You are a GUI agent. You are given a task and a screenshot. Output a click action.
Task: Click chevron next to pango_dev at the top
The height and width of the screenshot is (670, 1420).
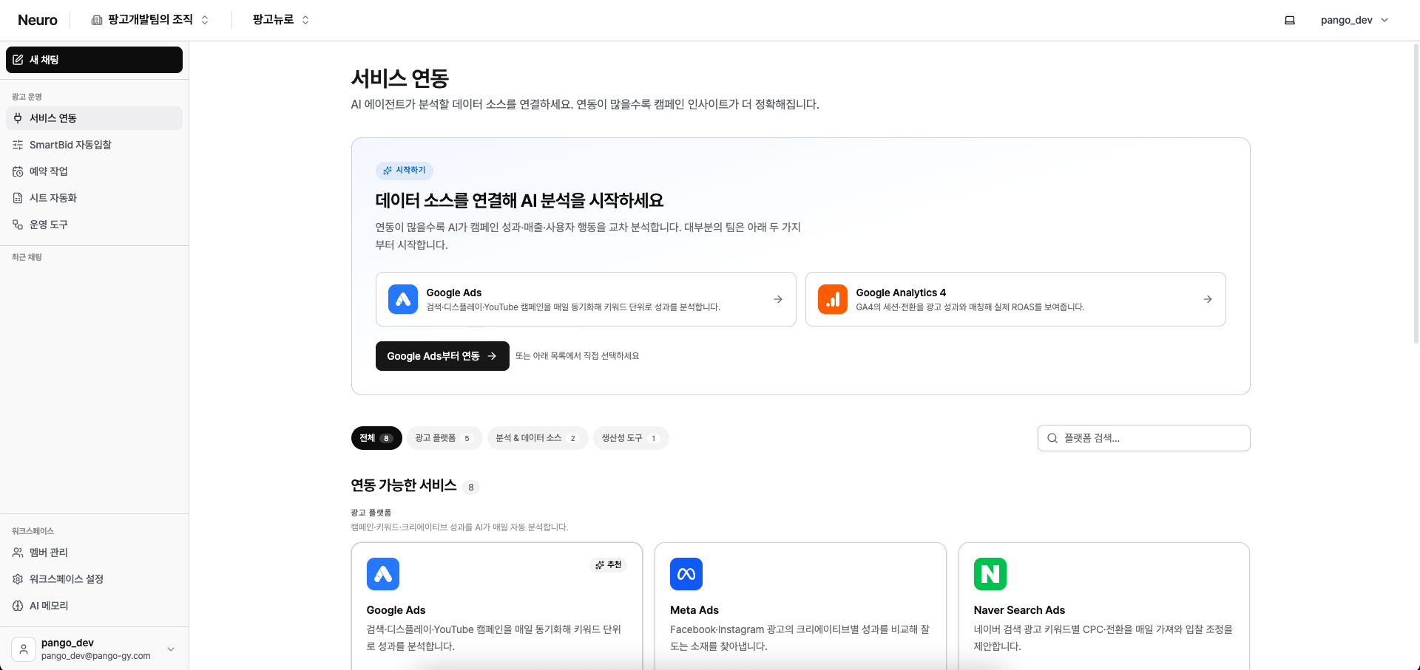[1384, 20]
